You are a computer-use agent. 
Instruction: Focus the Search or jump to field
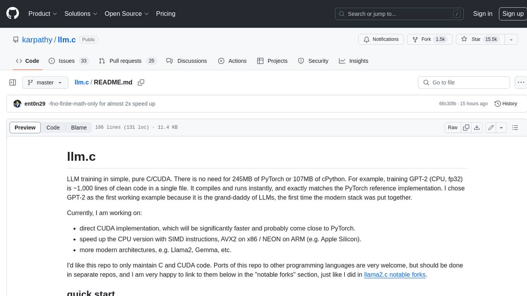[400, 14]
